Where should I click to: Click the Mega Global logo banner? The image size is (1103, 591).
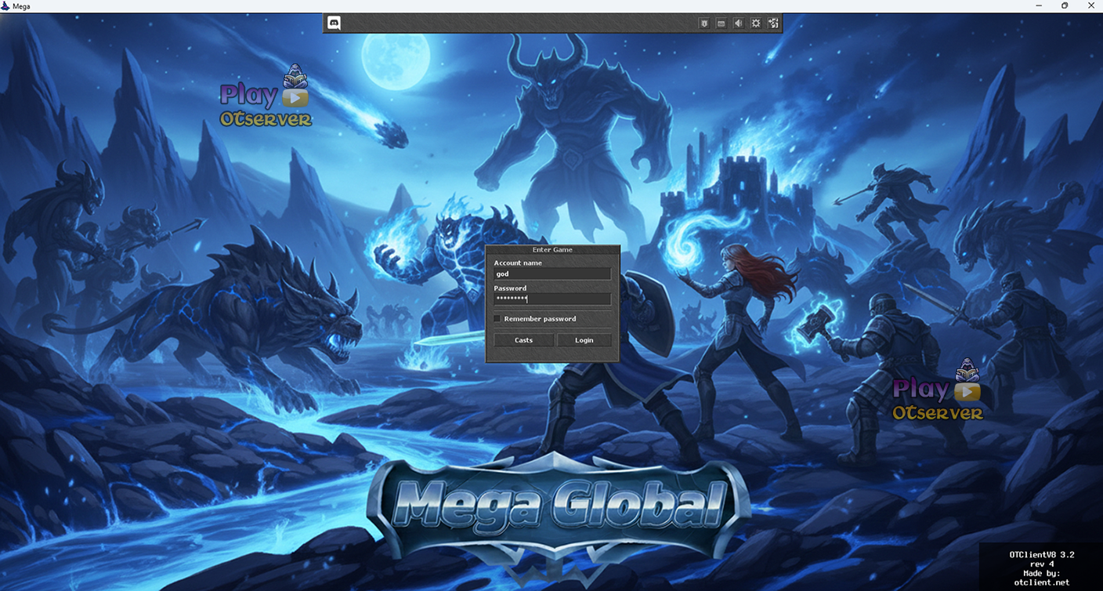tap(559, 503)
